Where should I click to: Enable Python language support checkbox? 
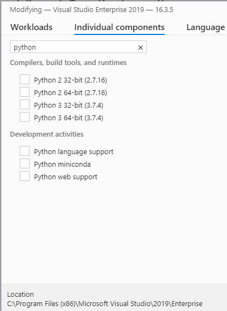click(x=25, y=151)
